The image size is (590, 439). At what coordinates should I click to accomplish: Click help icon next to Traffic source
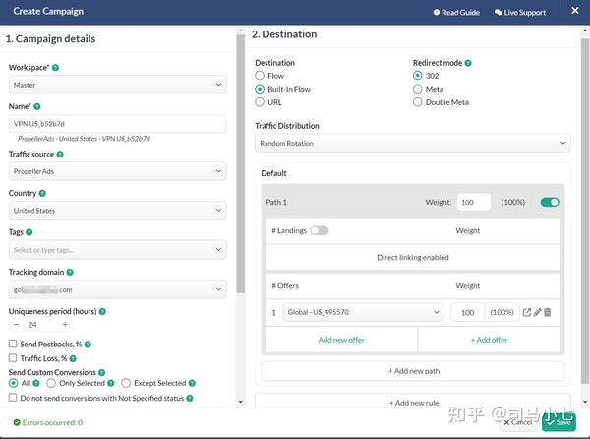pos(60,155)
